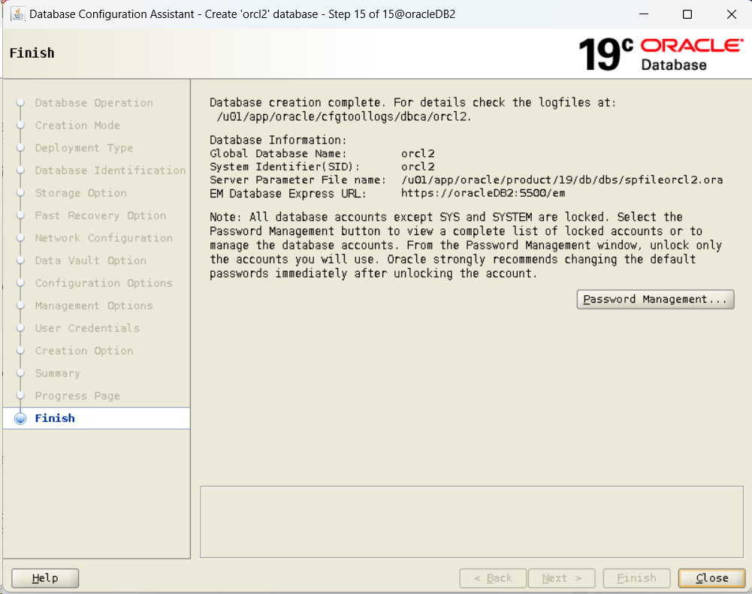Select the Configuration Options step
This screenshot has width=752, height=594.
[104, 283]
